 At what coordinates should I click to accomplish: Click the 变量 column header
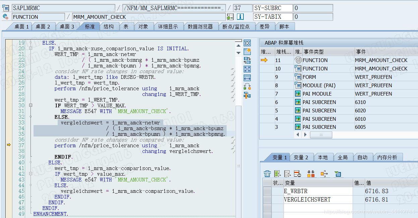coord(318,183)
